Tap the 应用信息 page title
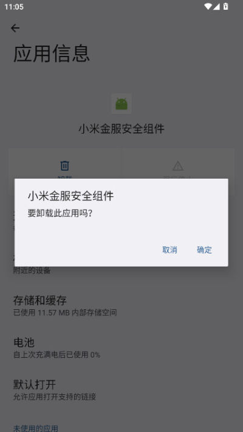Image resolution: width=243 pixels, height=432 pixels. point(52,53)
